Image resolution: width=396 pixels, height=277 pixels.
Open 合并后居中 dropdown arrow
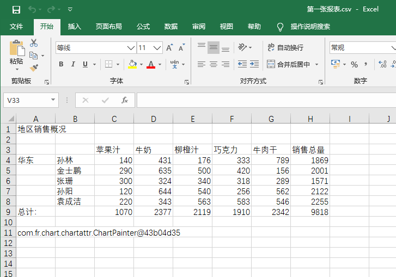click(316, 65)
